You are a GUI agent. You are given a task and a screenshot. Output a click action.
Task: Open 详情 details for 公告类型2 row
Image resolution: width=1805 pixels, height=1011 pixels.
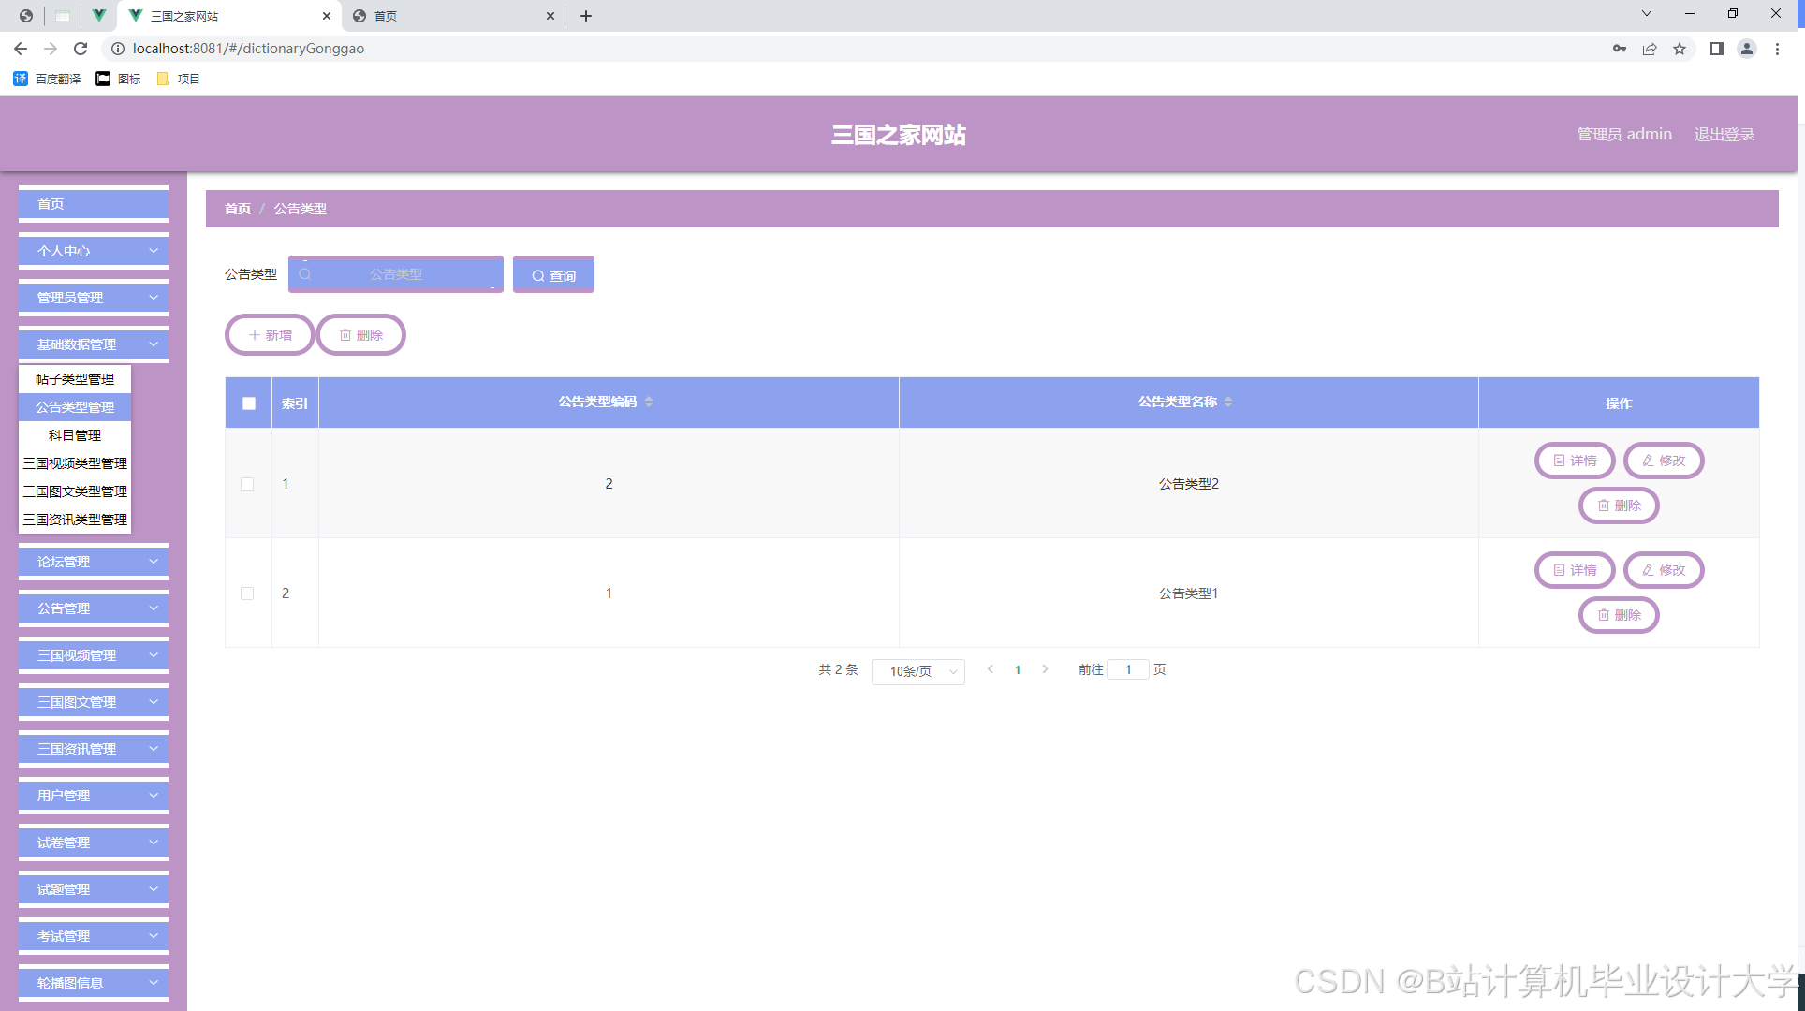coord(1575,461)
